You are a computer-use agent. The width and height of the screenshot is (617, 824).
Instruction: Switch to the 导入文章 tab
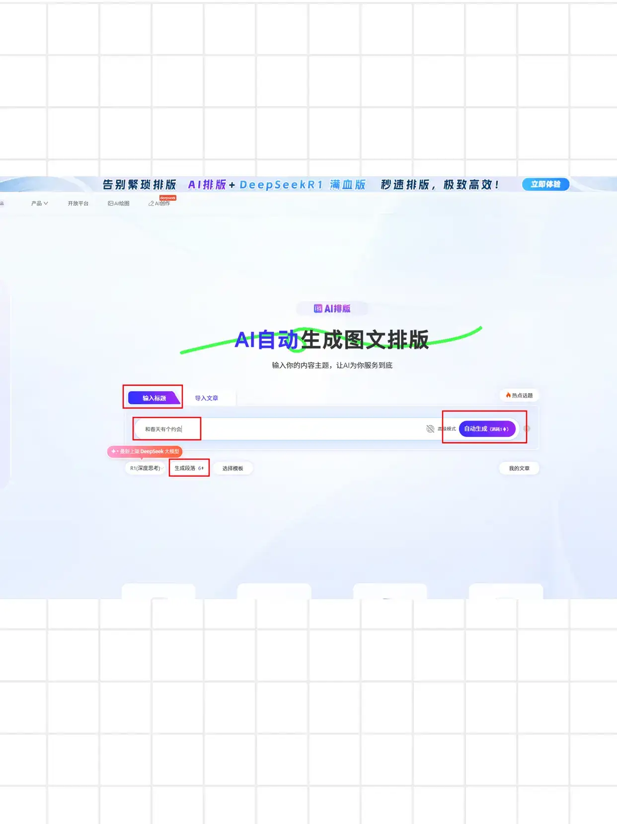pyautogui.click(x=206, y=398)
